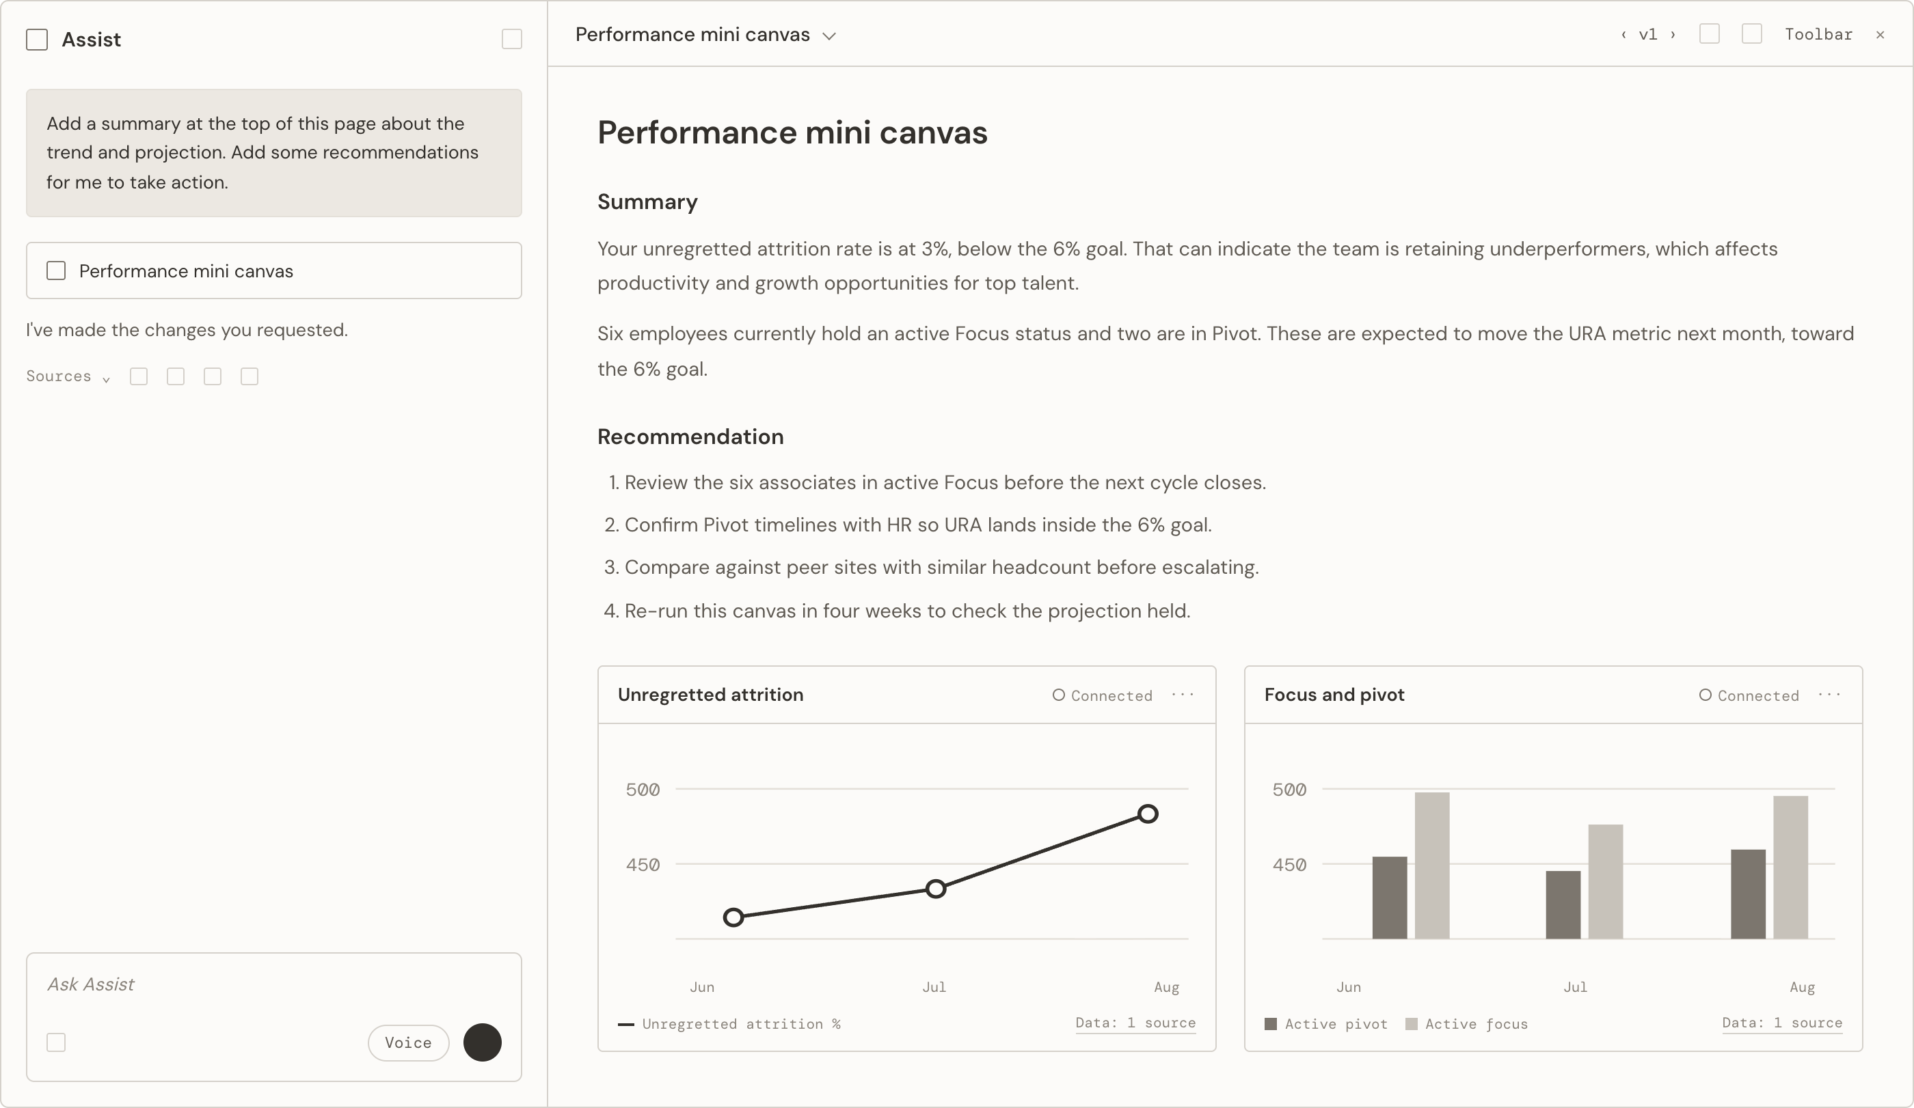Click the dark round send button
1914x1108 pixels.
[x=483, y=1042]
